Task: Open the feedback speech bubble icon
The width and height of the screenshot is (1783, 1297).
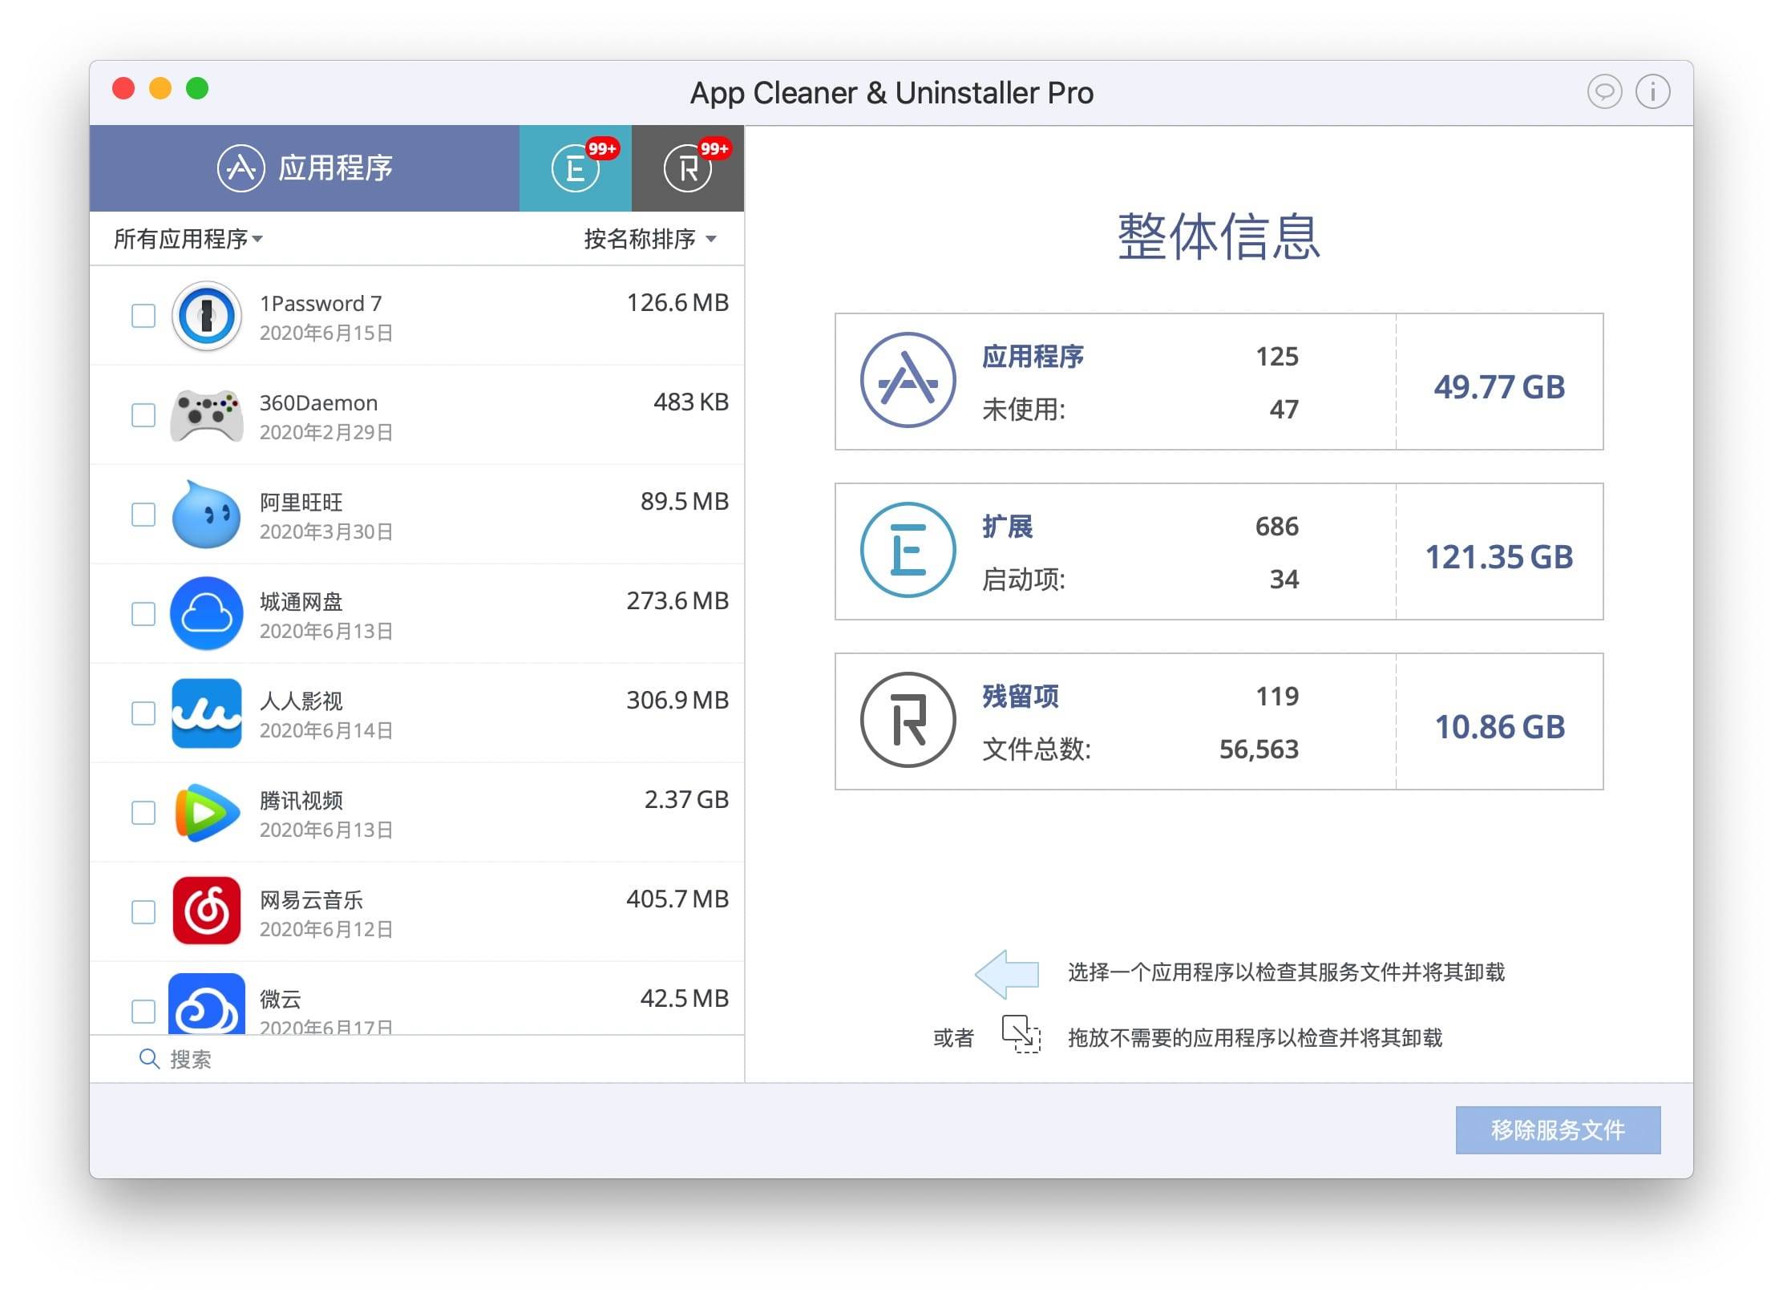Action: pos(1604,92)
